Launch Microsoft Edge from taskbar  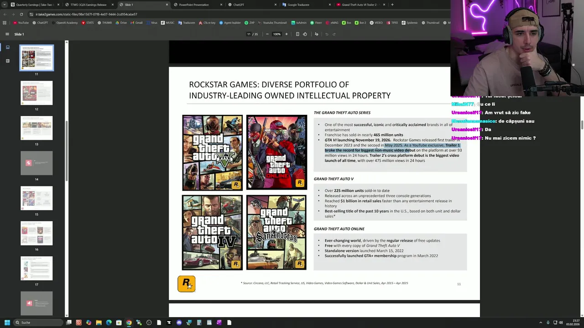point(109,323)
